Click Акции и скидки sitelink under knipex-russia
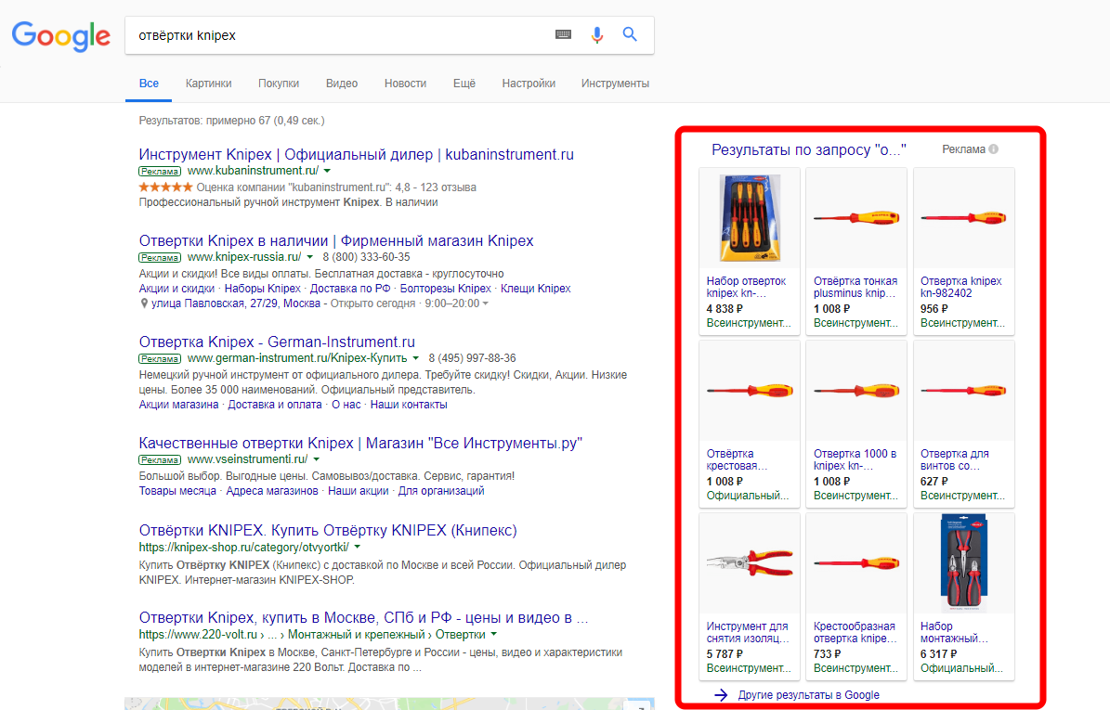Viewport: 1110px width, 710px height. pos(177,289)
